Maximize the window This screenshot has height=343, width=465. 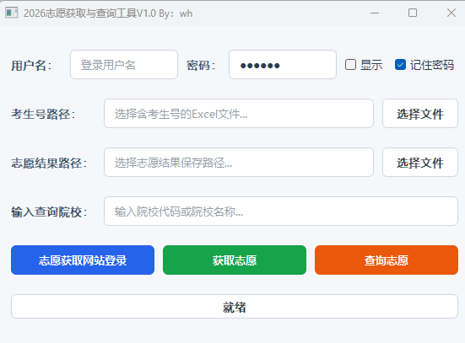413,13
